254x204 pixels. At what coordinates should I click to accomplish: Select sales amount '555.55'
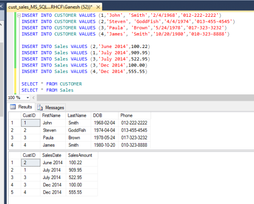(x=82, y=192)
